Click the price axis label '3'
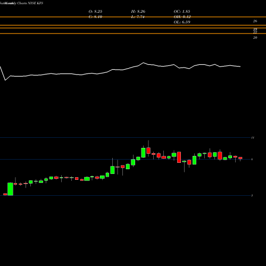This screenshot has height=266, width=266. 252,195
